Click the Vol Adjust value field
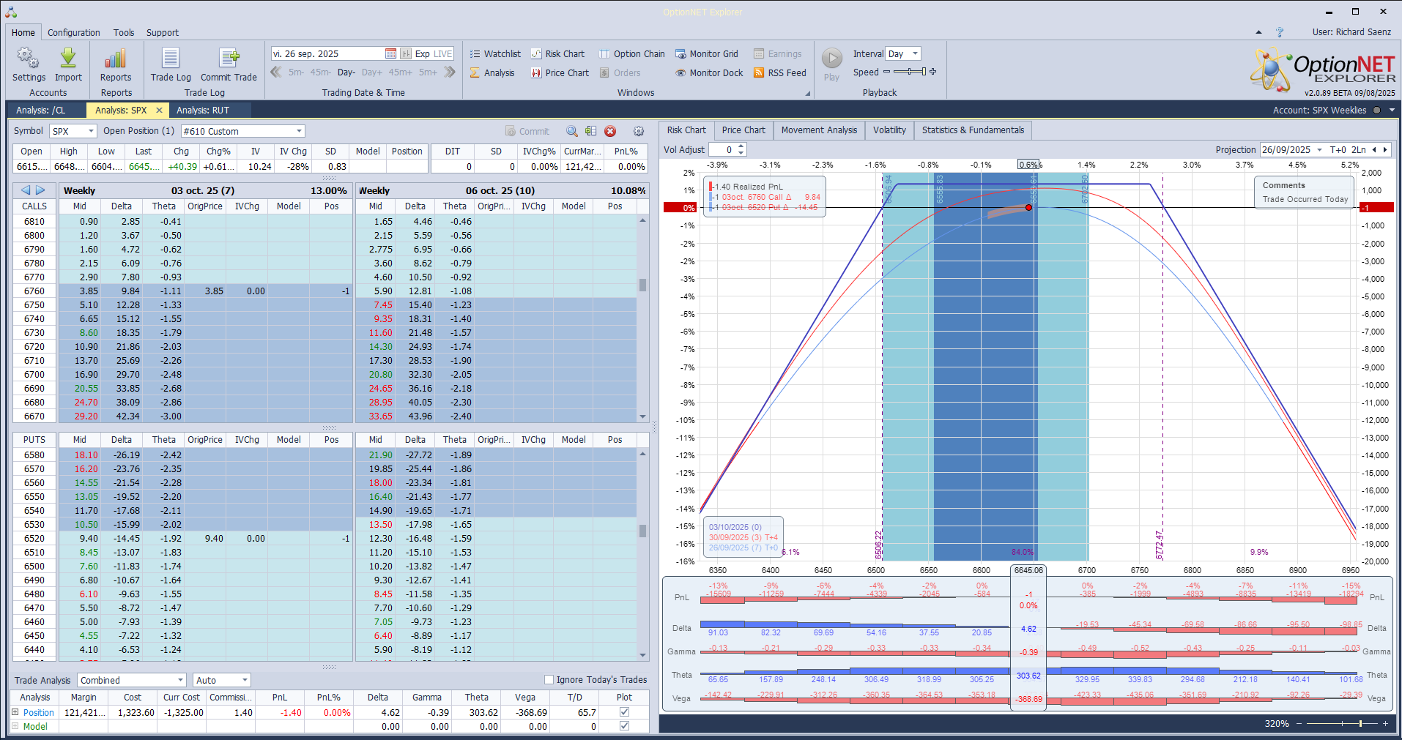The image size is (1402, 740). [x=723, y=149]
